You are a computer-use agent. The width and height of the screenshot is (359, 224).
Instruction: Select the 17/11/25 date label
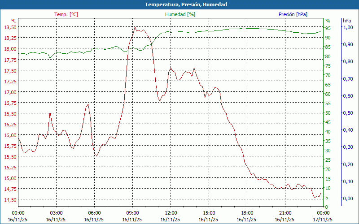point(323,220)
